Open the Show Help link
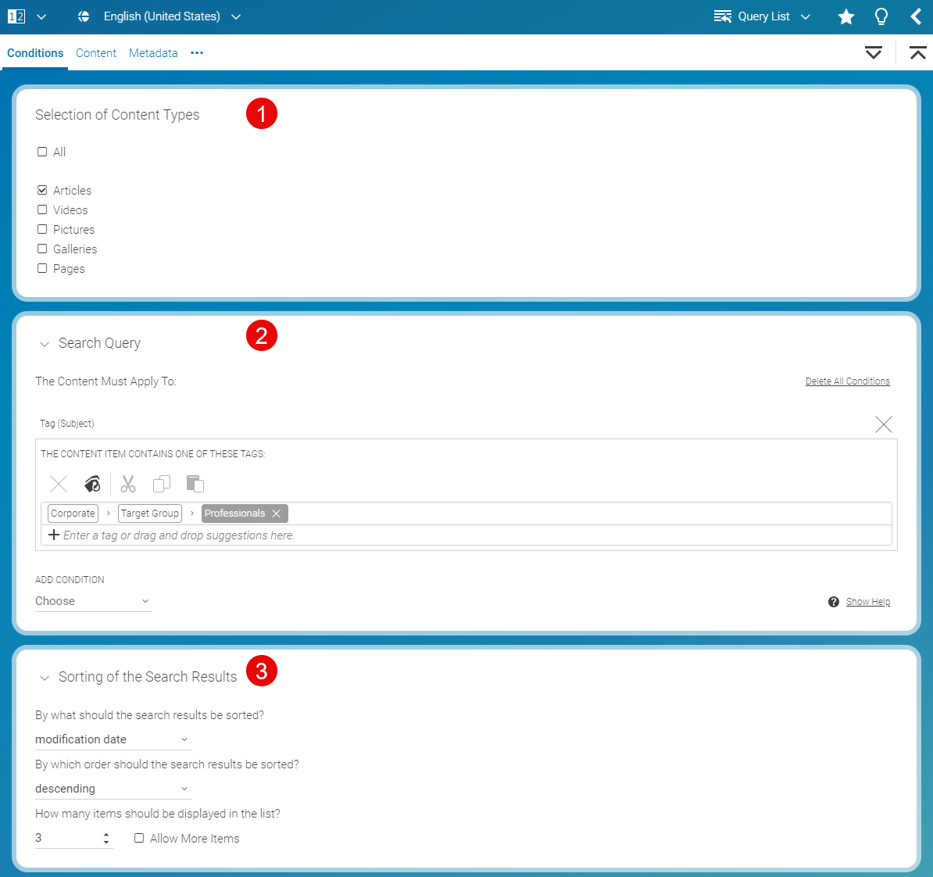933x877 pixels. 867,601
